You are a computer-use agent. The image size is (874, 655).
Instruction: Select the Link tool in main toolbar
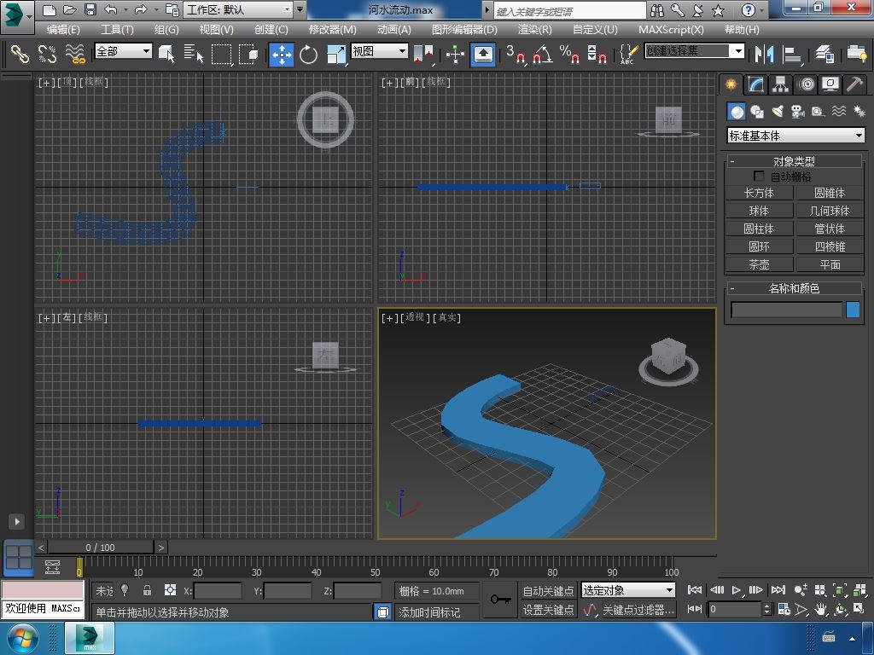(20, 54)
